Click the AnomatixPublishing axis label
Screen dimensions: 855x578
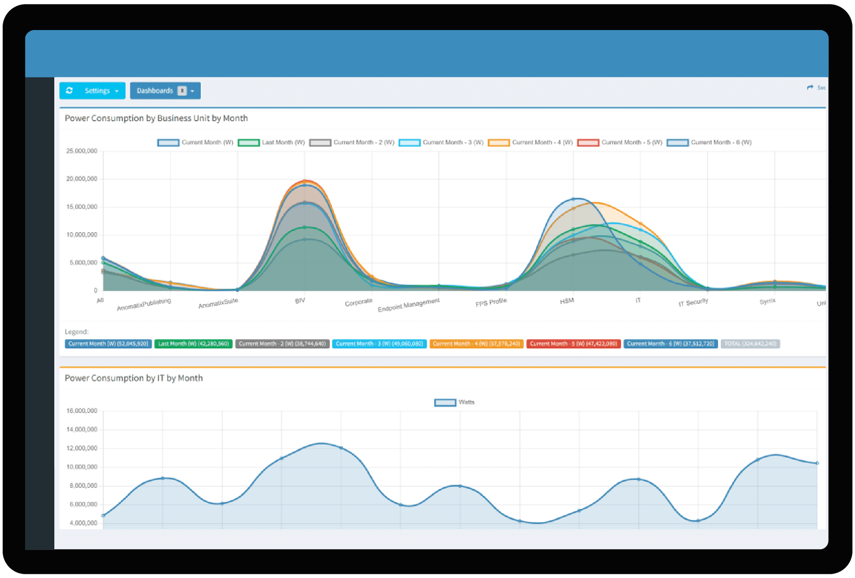pyautogui.click(x=144, y=304)
